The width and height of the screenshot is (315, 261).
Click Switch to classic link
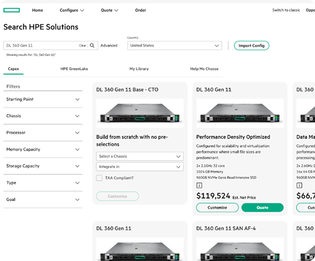[286, 10]
